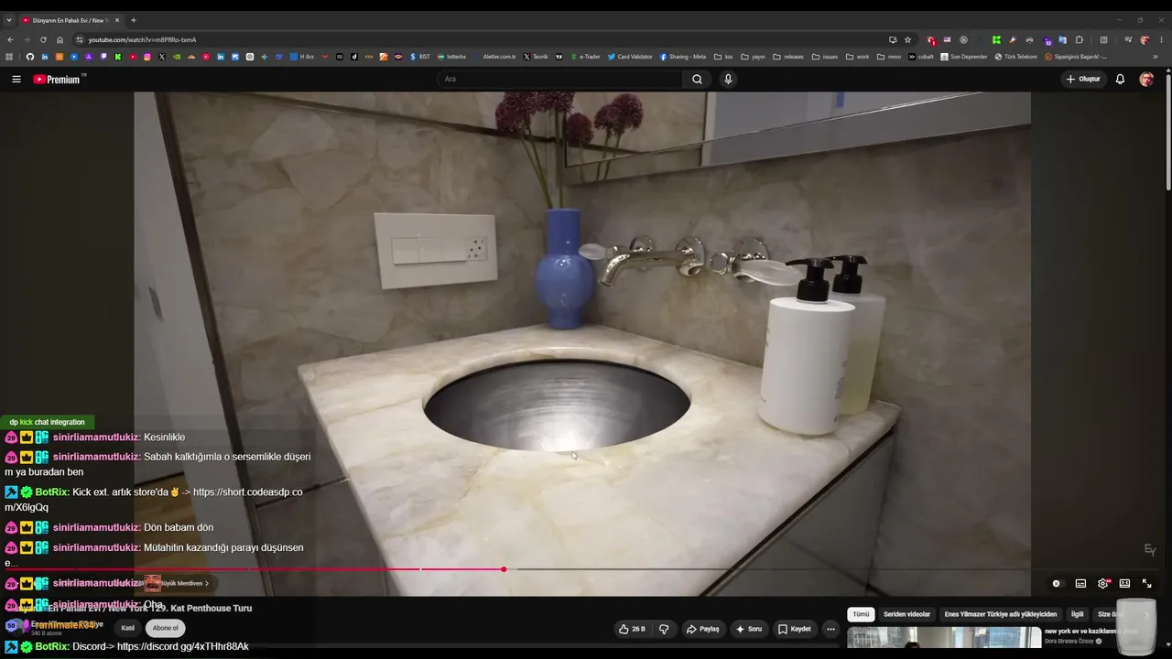The width and height of the screenshot is (1172, 659).
Task: Select the Tümü filter chip
Action: [861, 614]
